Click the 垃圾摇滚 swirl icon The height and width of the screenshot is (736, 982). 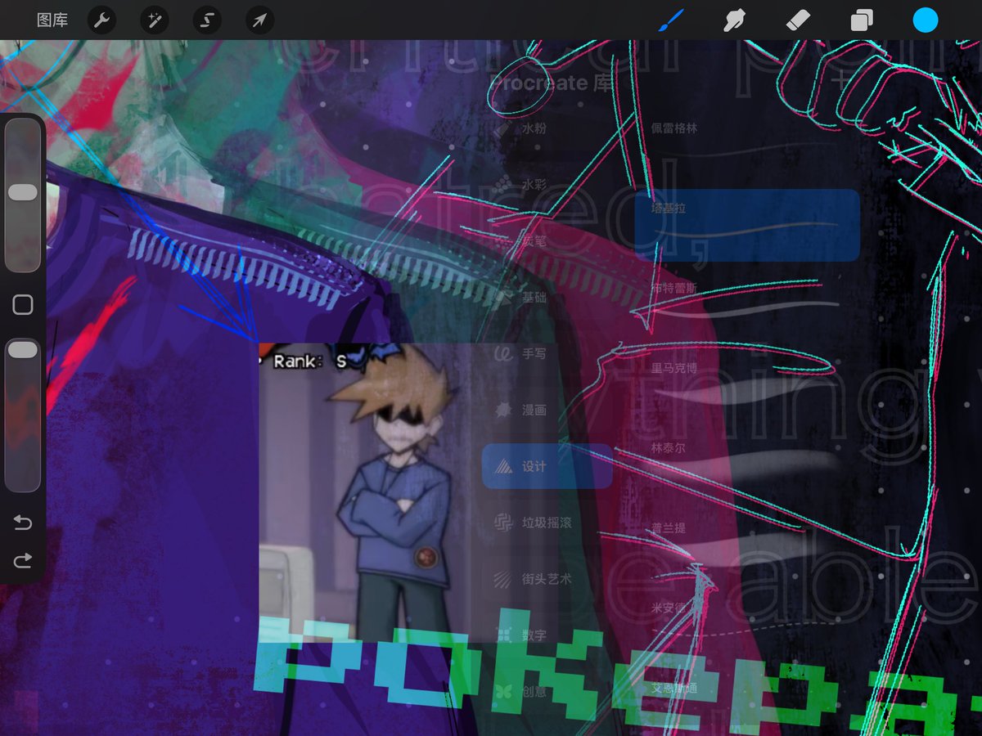click(x=505, y=523)
